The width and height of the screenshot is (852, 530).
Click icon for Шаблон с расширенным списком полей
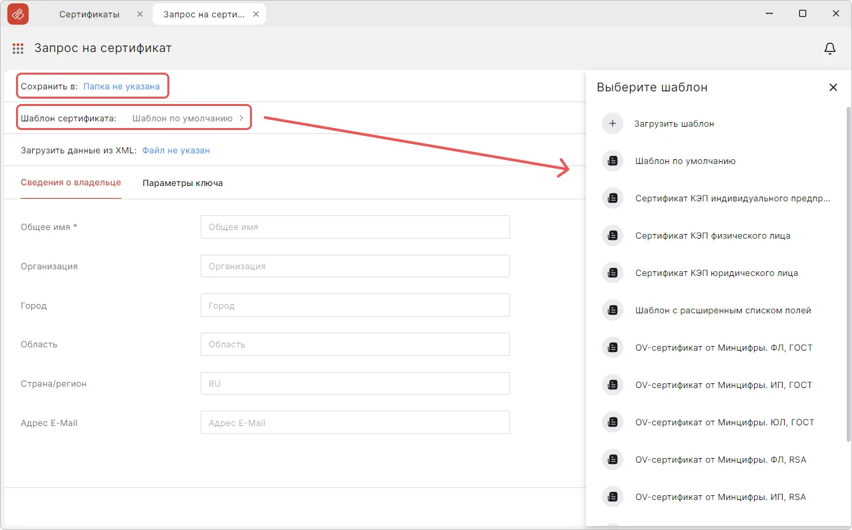pyautogui.click(x=612, y=310)
